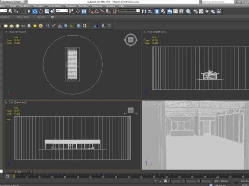Click the four colored spheres icon

[x=85, y=26]
